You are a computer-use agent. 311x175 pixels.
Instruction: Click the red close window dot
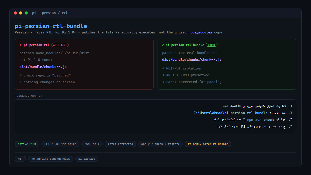coord(15,13)
